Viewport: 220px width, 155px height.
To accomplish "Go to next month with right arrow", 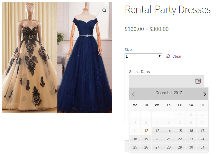I will pos(205,94).
